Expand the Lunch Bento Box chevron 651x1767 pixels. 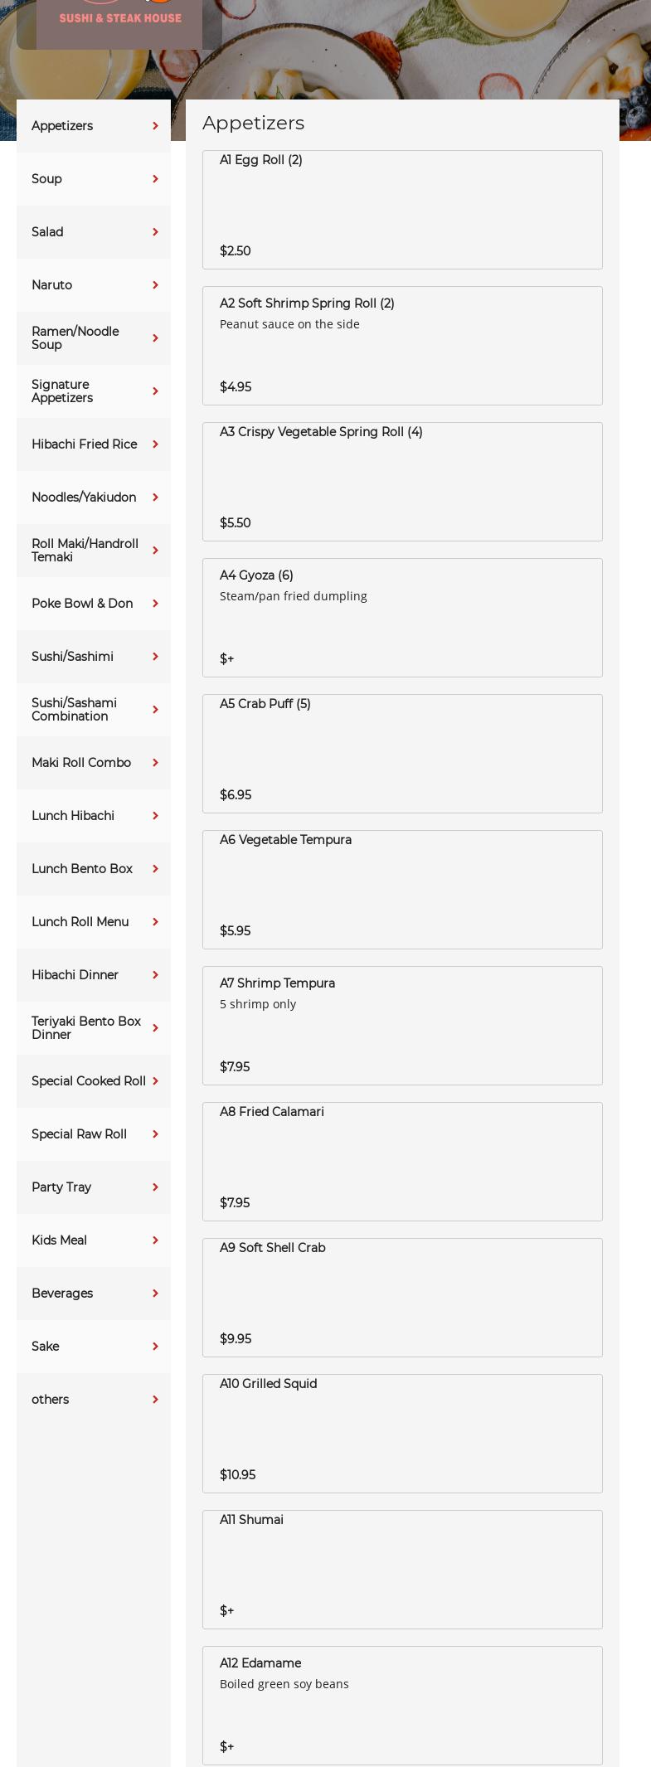click(x=155, y=869)
